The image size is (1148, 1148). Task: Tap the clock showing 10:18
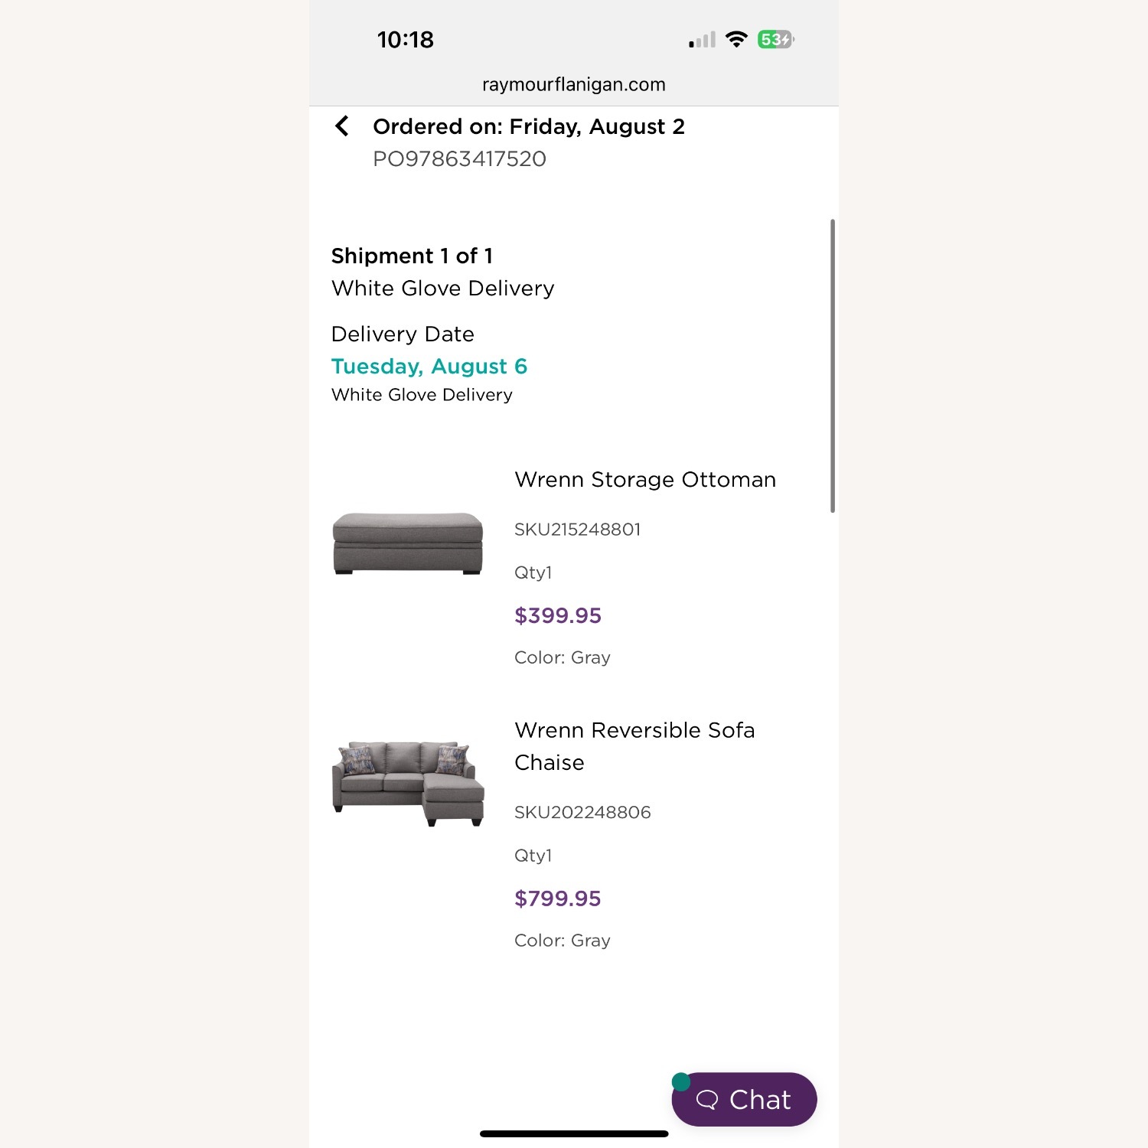pos(406,39)
